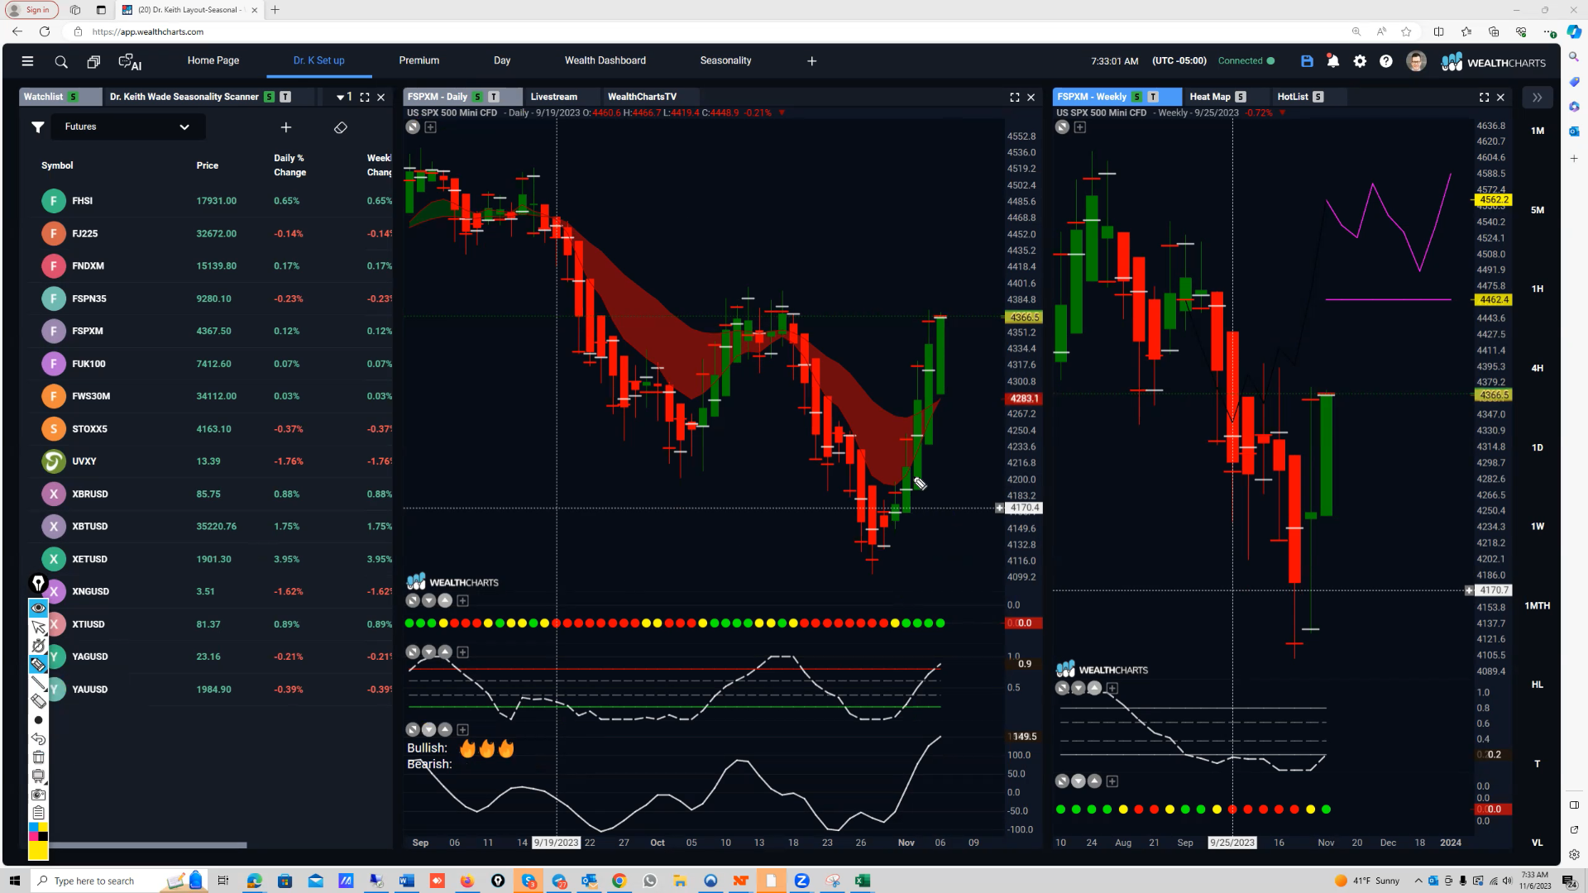The width and height of the screenshot is (1588, 893).
Task: Move the dots indicator pane up (daily chart)
Action: (x=446, y=601)
